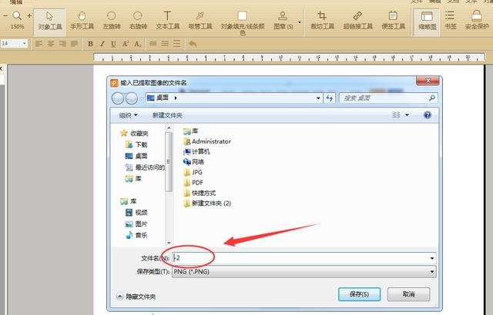The height and width of the screenshot is (315, 493).
Task: Select the 超链接工具 hyperlink tool
Action: coord(357,22)
